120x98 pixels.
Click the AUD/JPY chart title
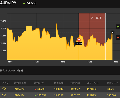point(8,3)
